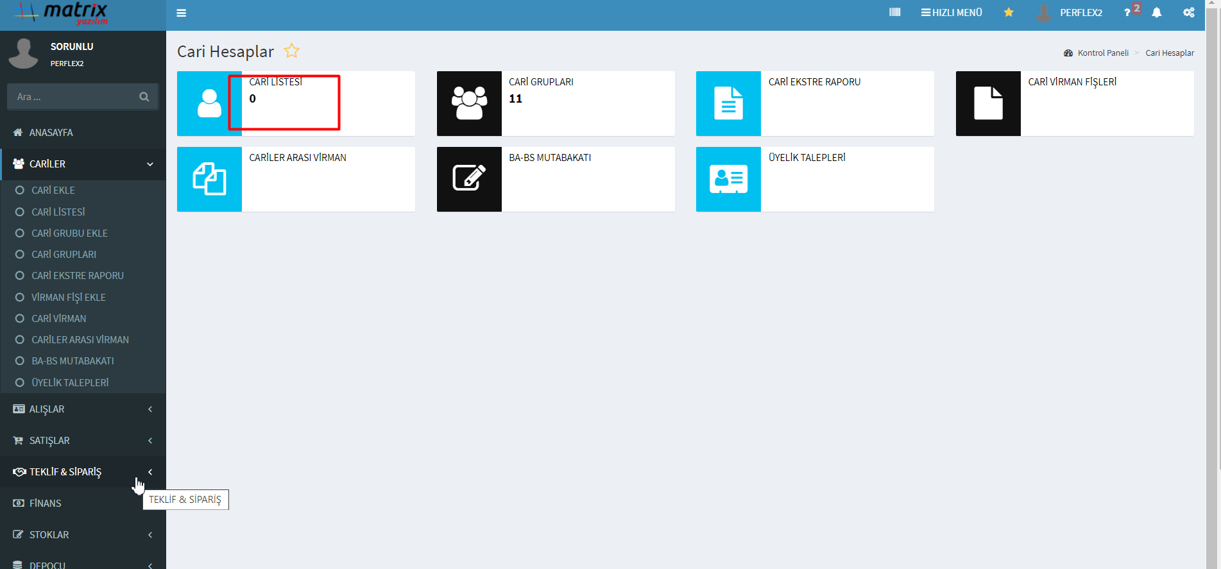Click the hamburger sidebar toggle icon
Image resolution: width=1221 pixels, height=569 pixels.
pyautogui.click(x=182, y=13)
